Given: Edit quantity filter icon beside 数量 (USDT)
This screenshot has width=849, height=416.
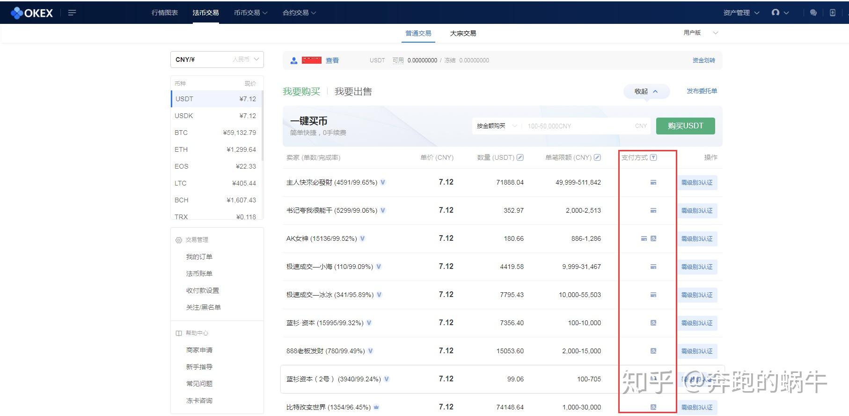Looking at the screenshot, I should click(x=520, y=157).
